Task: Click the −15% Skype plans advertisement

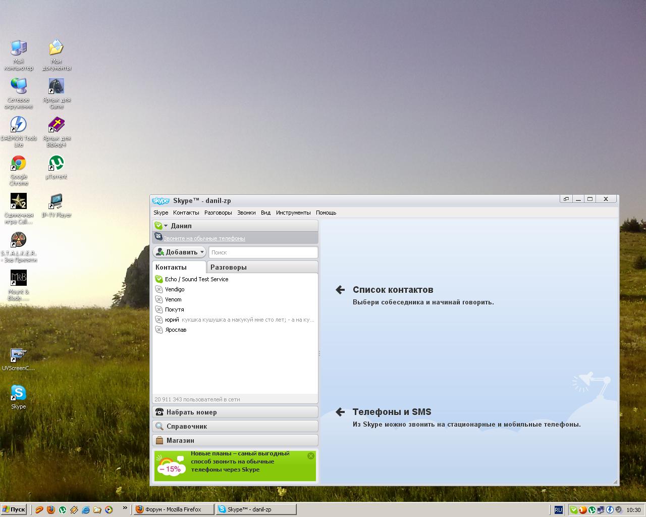Action: (235, 466)
